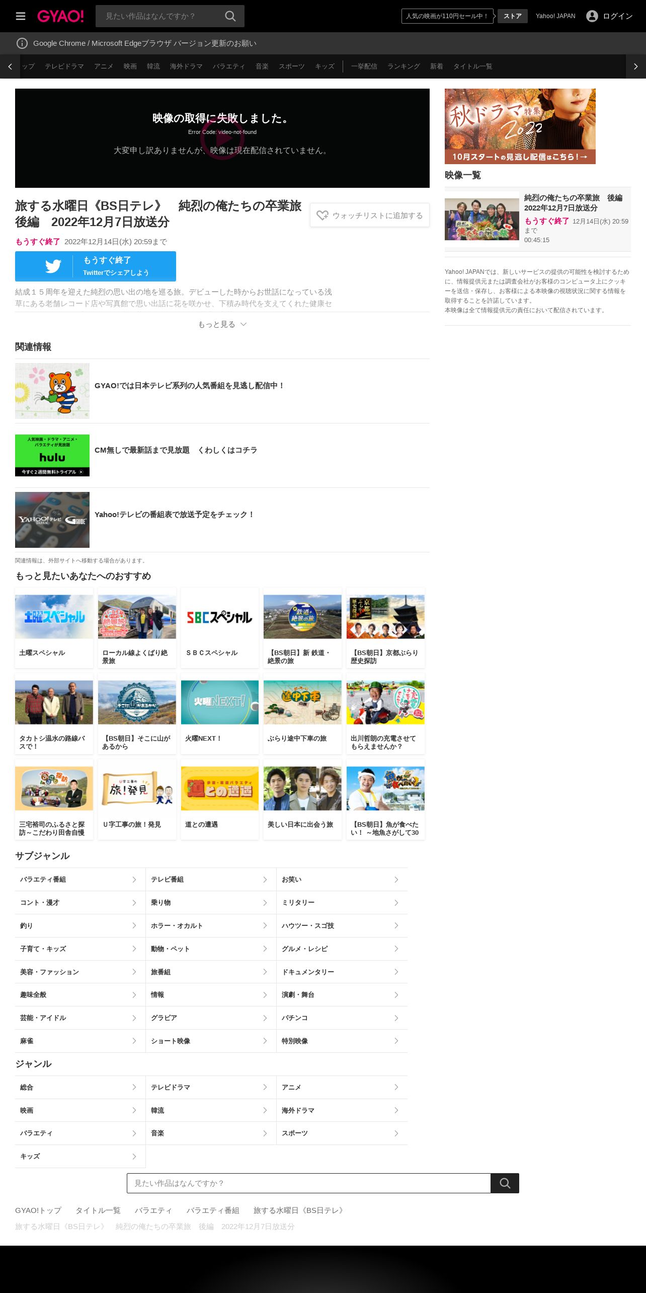Click the header search magnifier icon
646x1293 pixels.
tap(230, 16)
